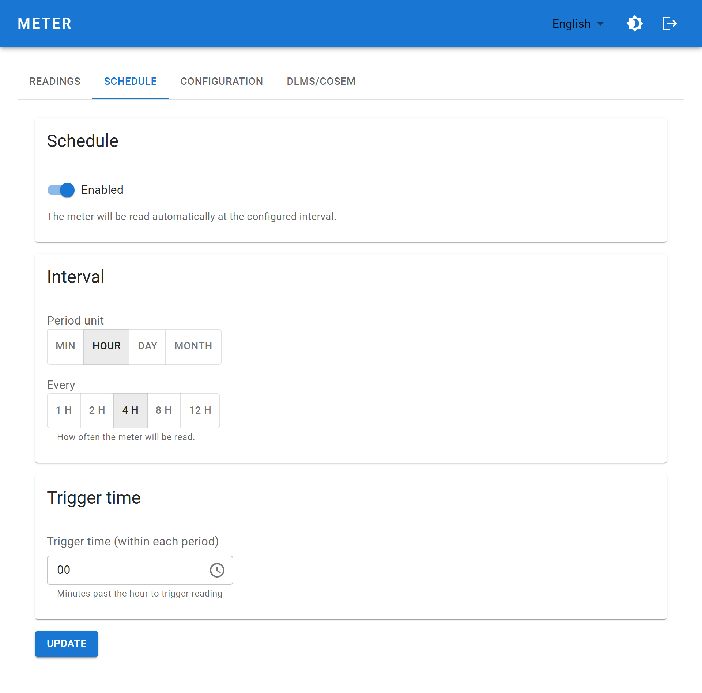Select MONTH period unit
This screenshot has width=702, height=693.
pyautogui.click(x=193, y=346)
